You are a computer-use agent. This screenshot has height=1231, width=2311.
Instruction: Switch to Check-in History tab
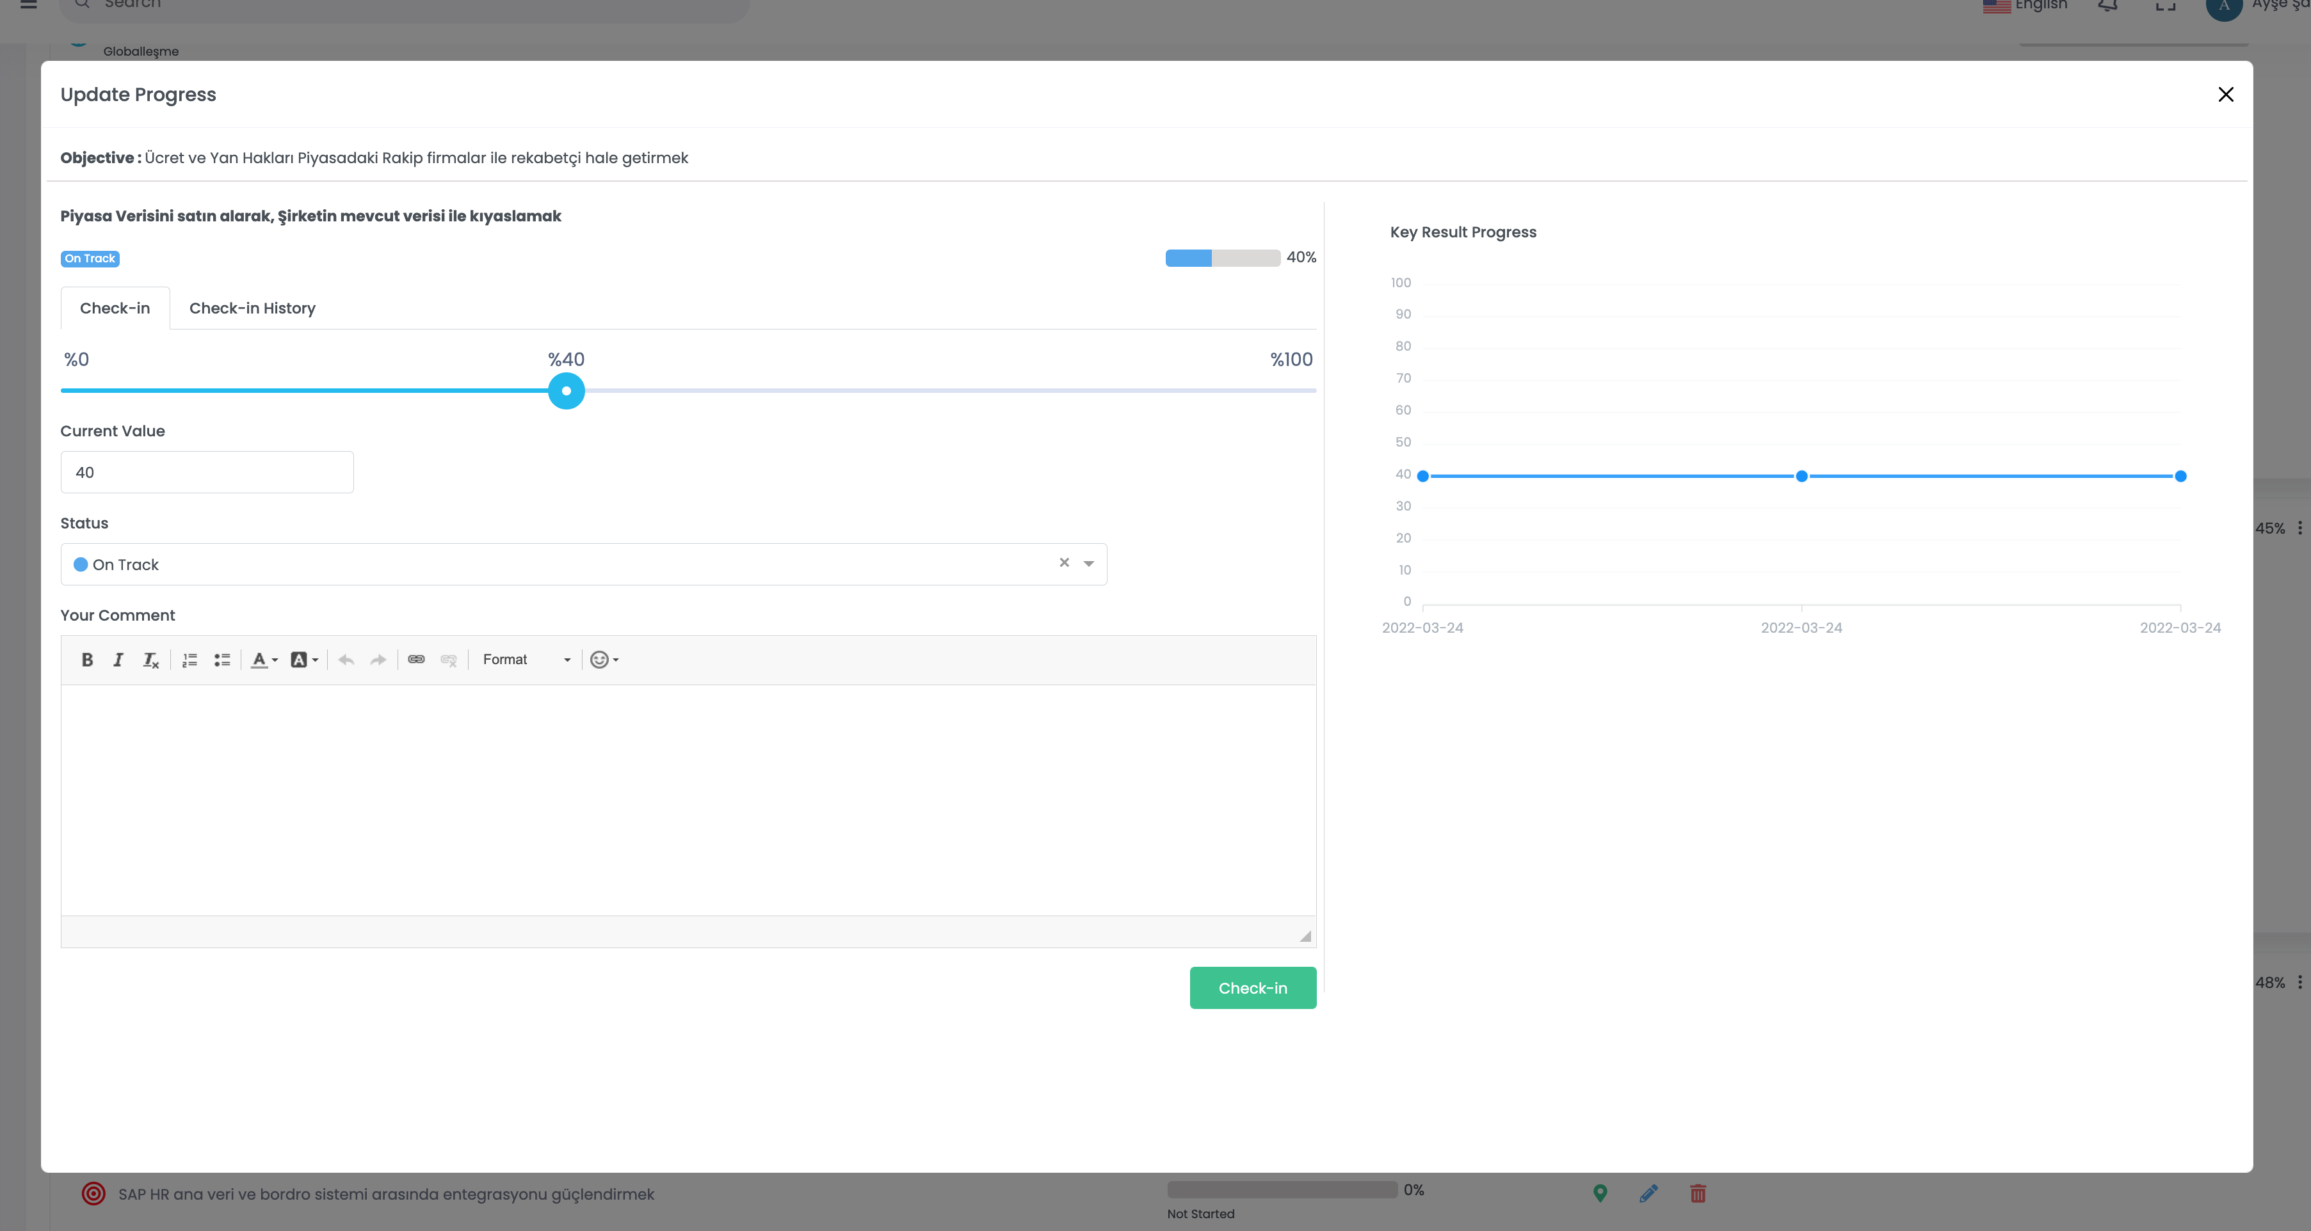pyautogui.click(x=252, y=308)
